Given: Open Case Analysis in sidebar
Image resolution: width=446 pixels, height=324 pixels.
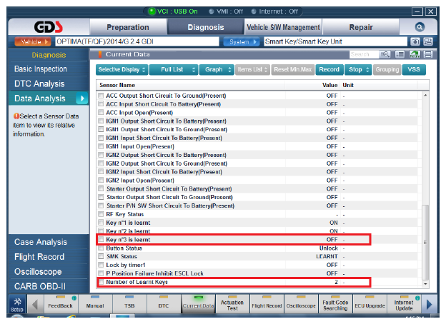Looking at the screenshot, I should (41, 242).
